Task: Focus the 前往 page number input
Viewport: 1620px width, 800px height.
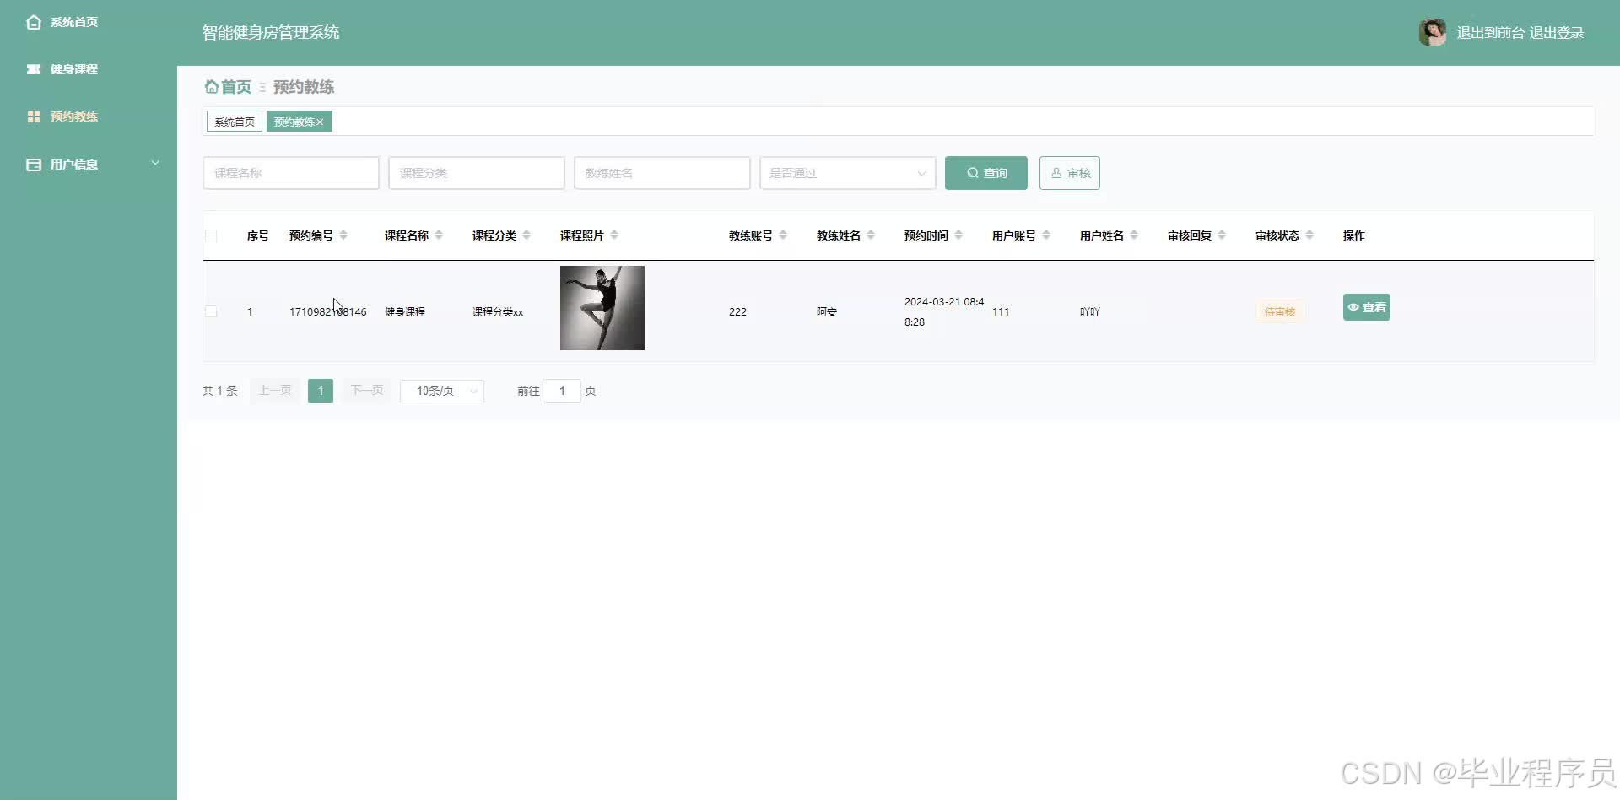Action: pyautogui.click(x=562, y=391)
